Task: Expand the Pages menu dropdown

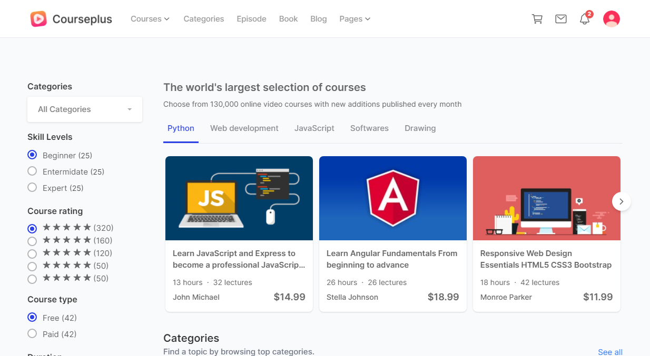Action: tap(354, 19)
